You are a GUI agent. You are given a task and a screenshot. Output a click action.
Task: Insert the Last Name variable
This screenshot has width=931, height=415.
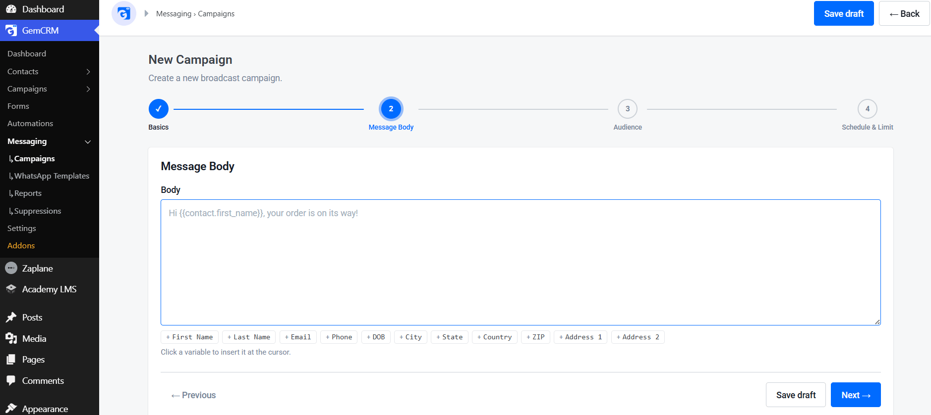pos(249,337)
